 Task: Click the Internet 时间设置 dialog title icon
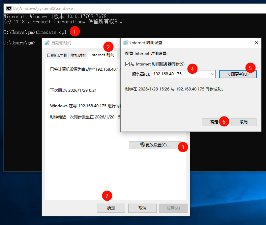click(x=126, y=43)
